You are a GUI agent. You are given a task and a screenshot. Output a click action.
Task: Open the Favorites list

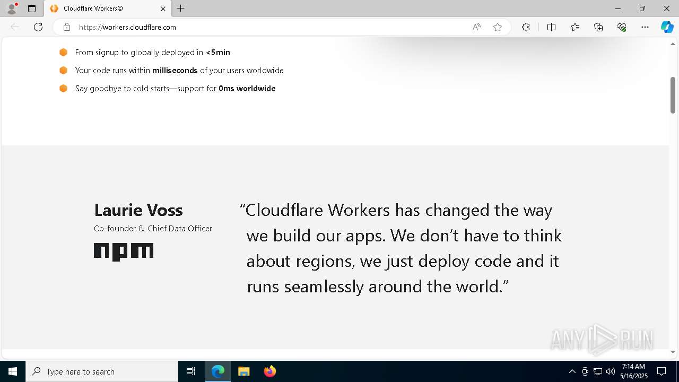coord(575,27)
